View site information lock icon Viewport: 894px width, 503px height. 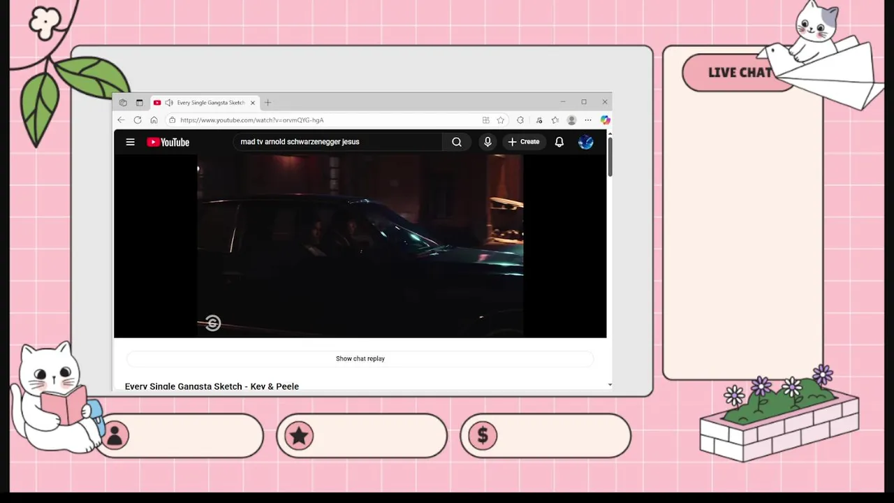[173, 120]
